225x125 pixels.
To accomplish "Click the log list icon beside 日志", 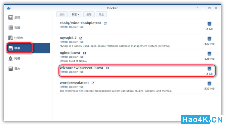I will pos(11,69).
